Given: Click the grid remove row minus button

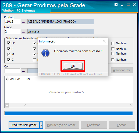Looking at the screenshot, I should (x=7, y=105).
